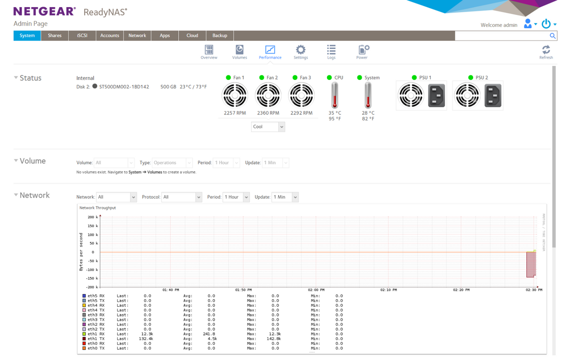Collapse the Network section

[x=16, y=195]
